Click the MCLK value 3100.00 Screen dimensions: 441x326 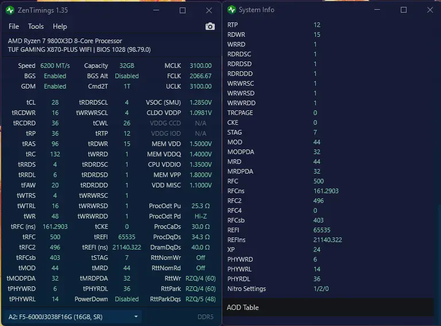click(x=200, y=66)
